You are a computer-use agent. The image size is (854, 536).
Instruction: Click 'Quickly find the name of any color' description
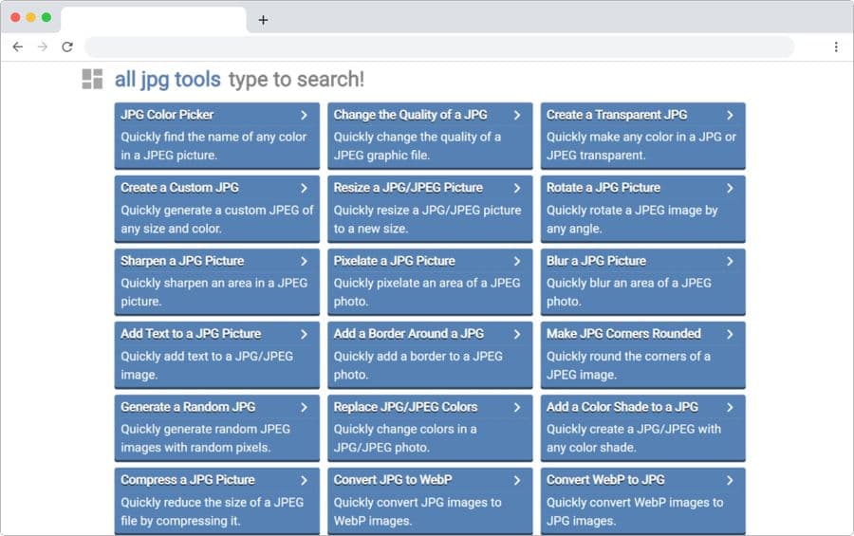213,146
